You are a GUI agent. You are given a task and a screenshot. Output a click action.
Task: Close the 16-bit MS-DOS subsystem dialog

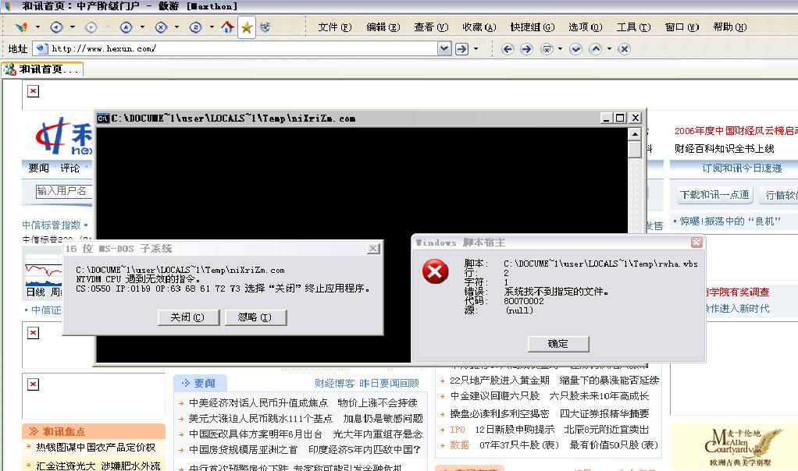[x=373, y=249]
